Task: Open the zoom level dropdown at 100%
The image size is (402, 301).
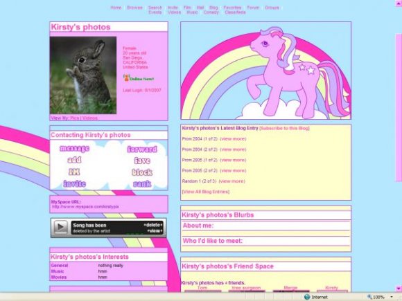Action: [392, 297]
